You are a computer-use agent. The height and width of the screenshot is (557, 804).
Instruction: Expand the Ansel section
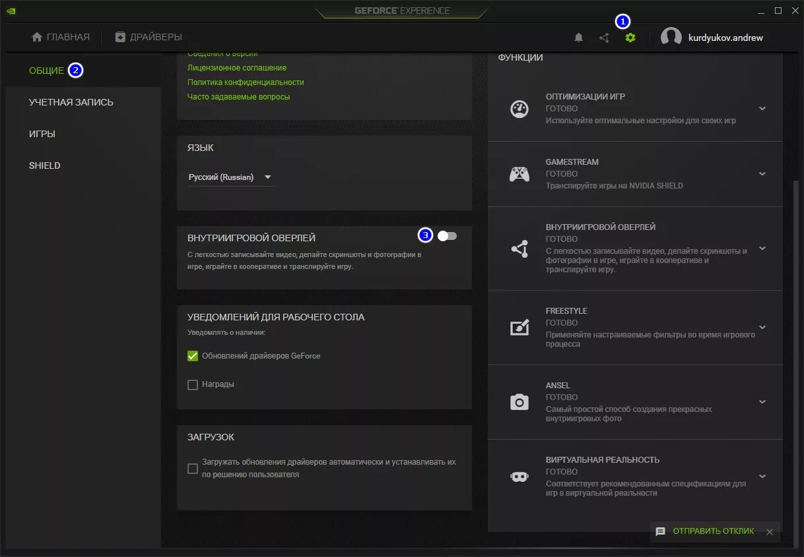[762, 402]
